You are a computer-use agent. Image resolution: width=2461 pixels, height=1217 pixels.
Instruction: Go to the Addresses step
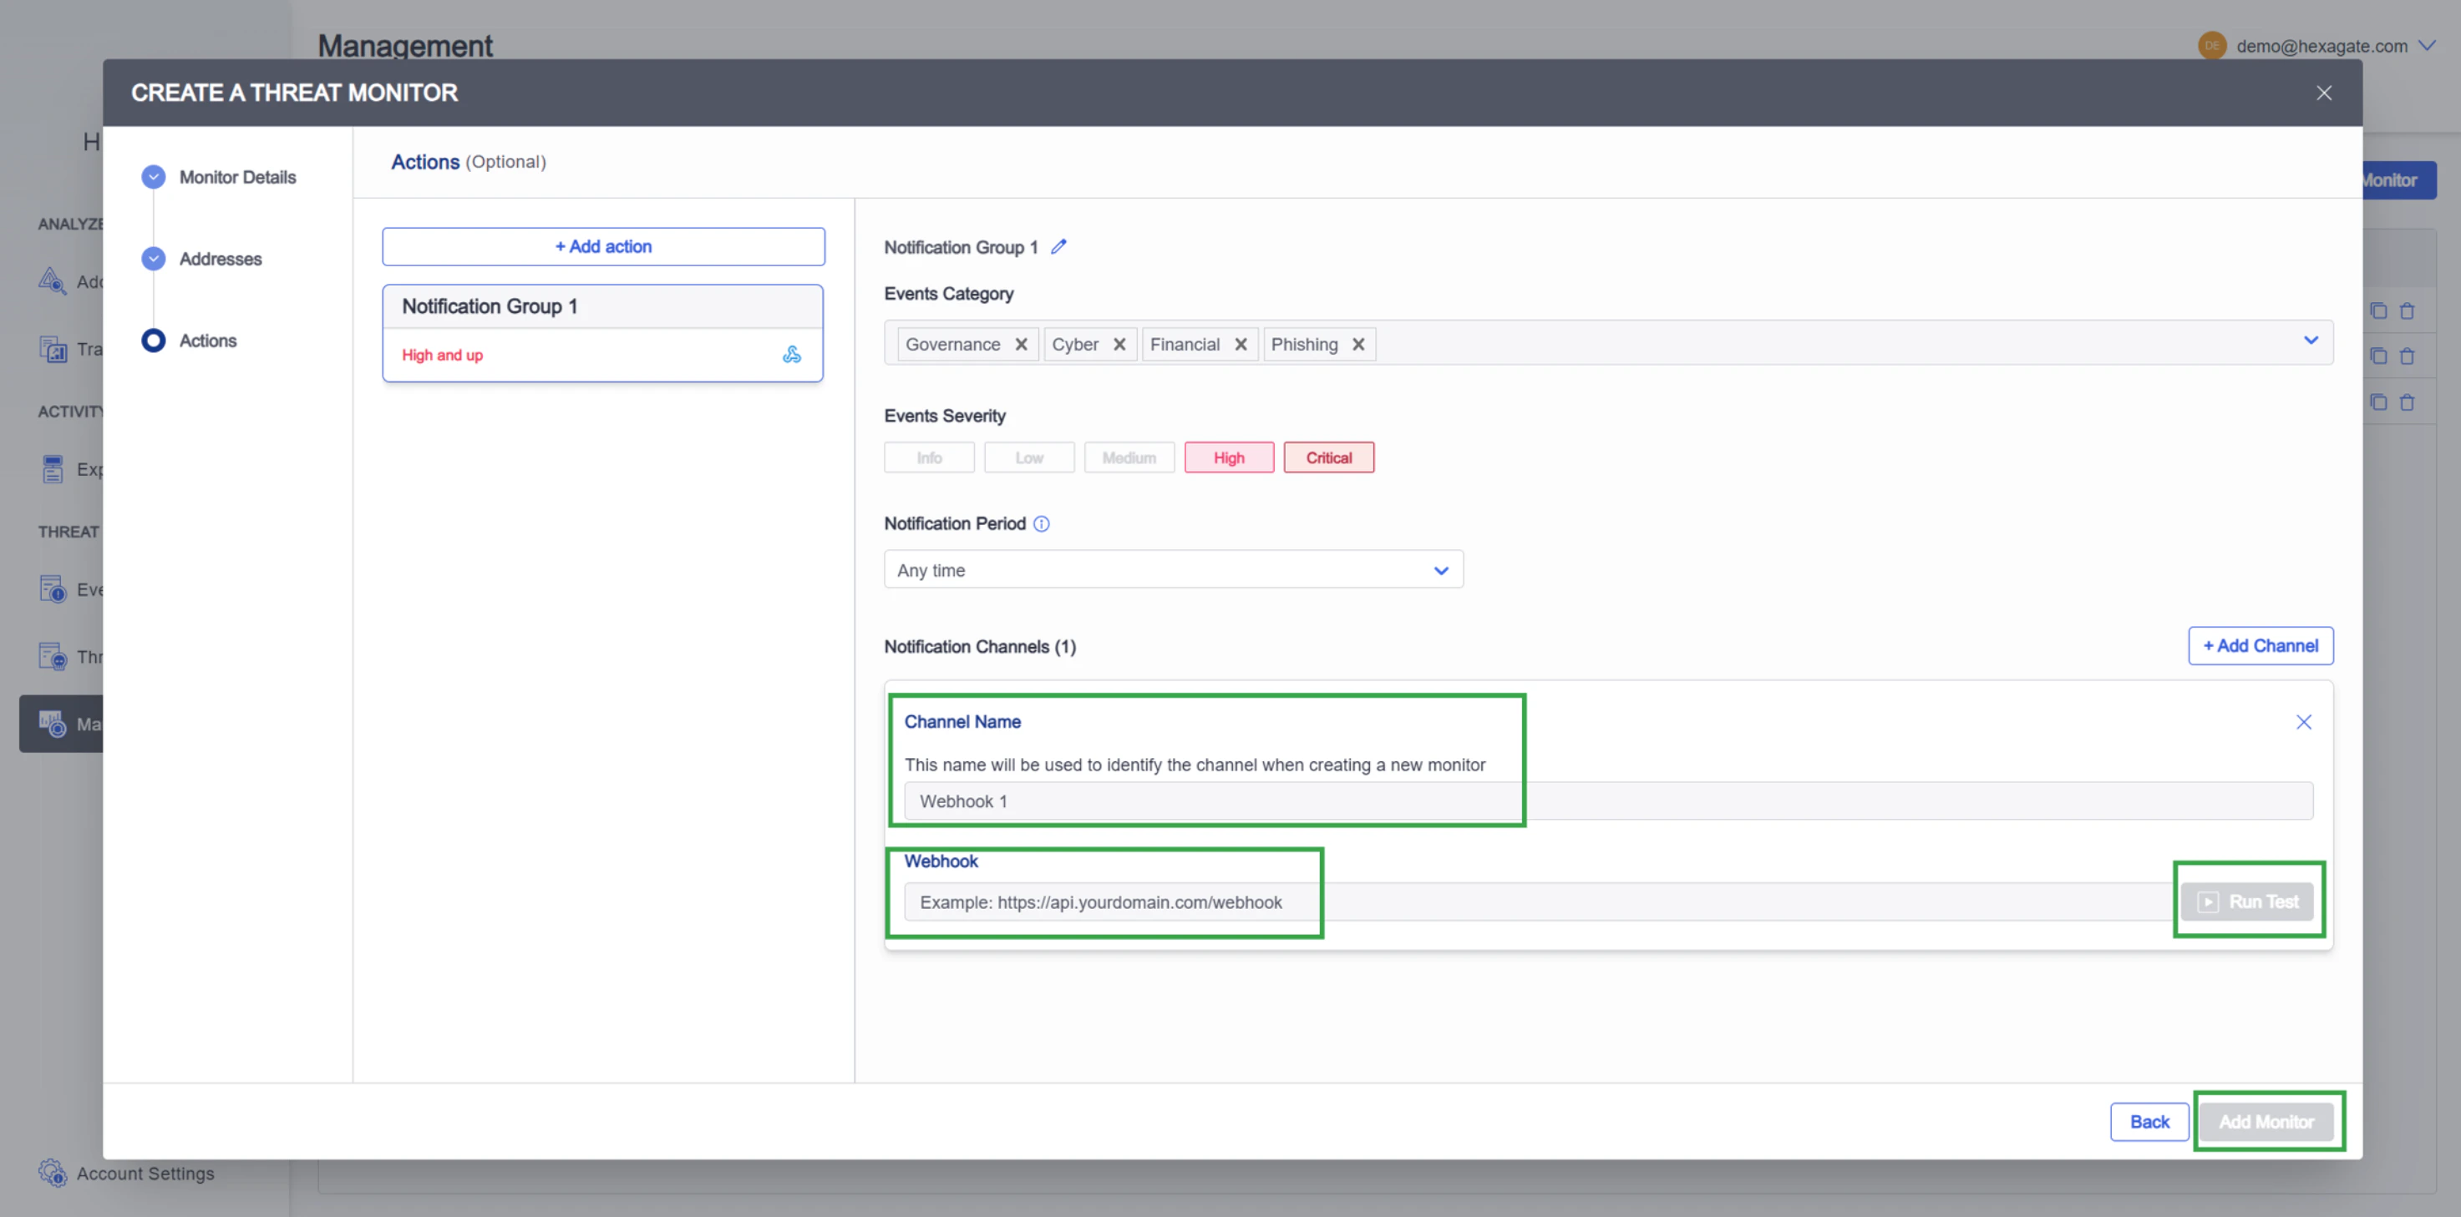click(x=220, y=260)
